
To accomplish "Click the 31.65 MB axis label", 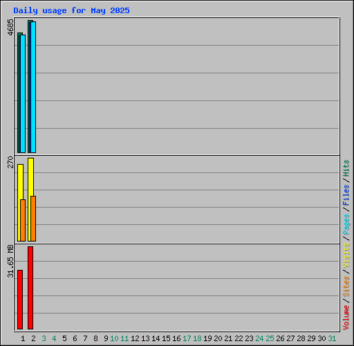I will tap(10, 262).
